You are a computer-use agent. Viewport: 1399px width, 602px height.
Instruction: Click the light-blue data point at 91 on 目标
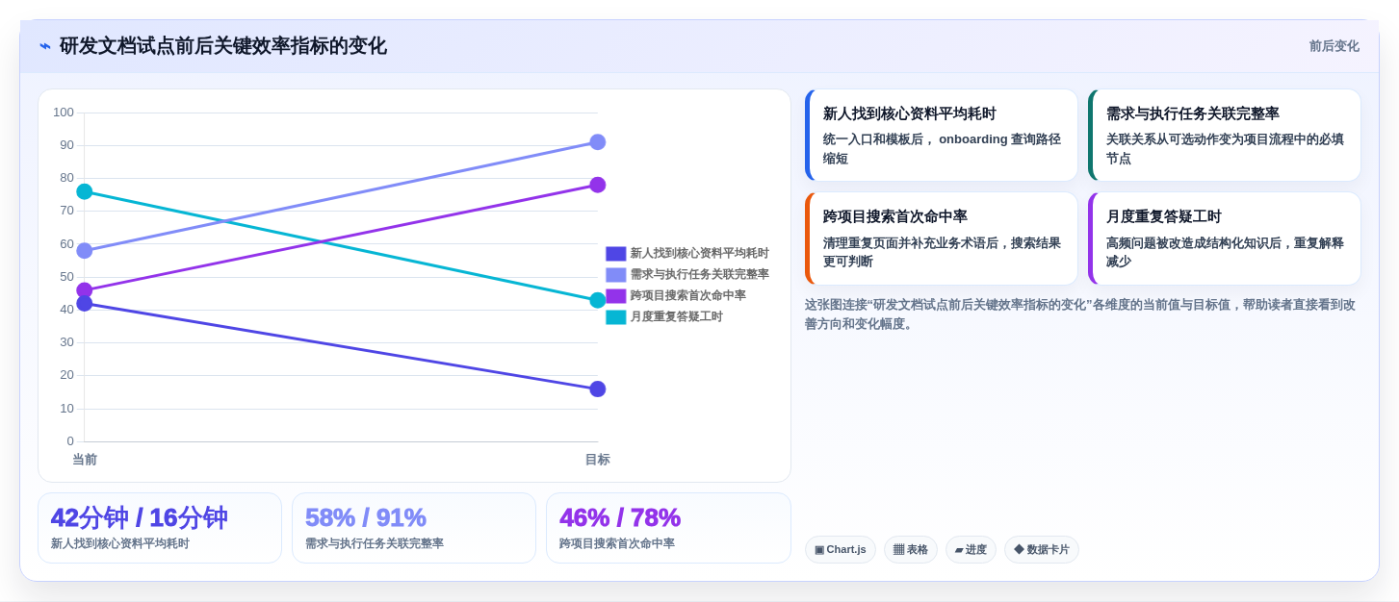[598, 142]
